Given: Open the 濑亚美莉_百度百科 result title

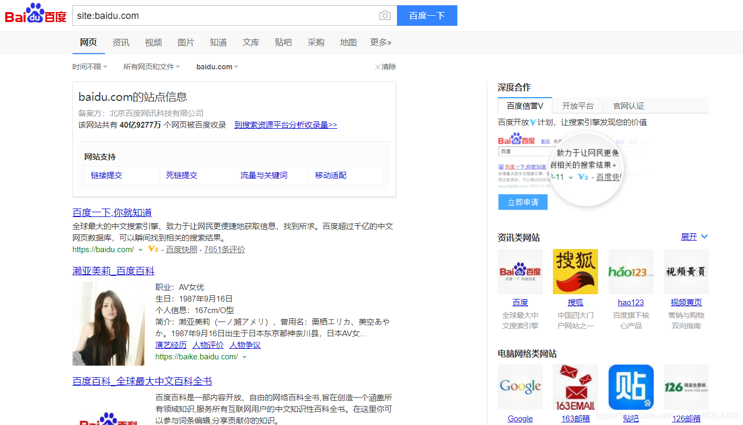Looking at the screenshot, I should point(113,271).
